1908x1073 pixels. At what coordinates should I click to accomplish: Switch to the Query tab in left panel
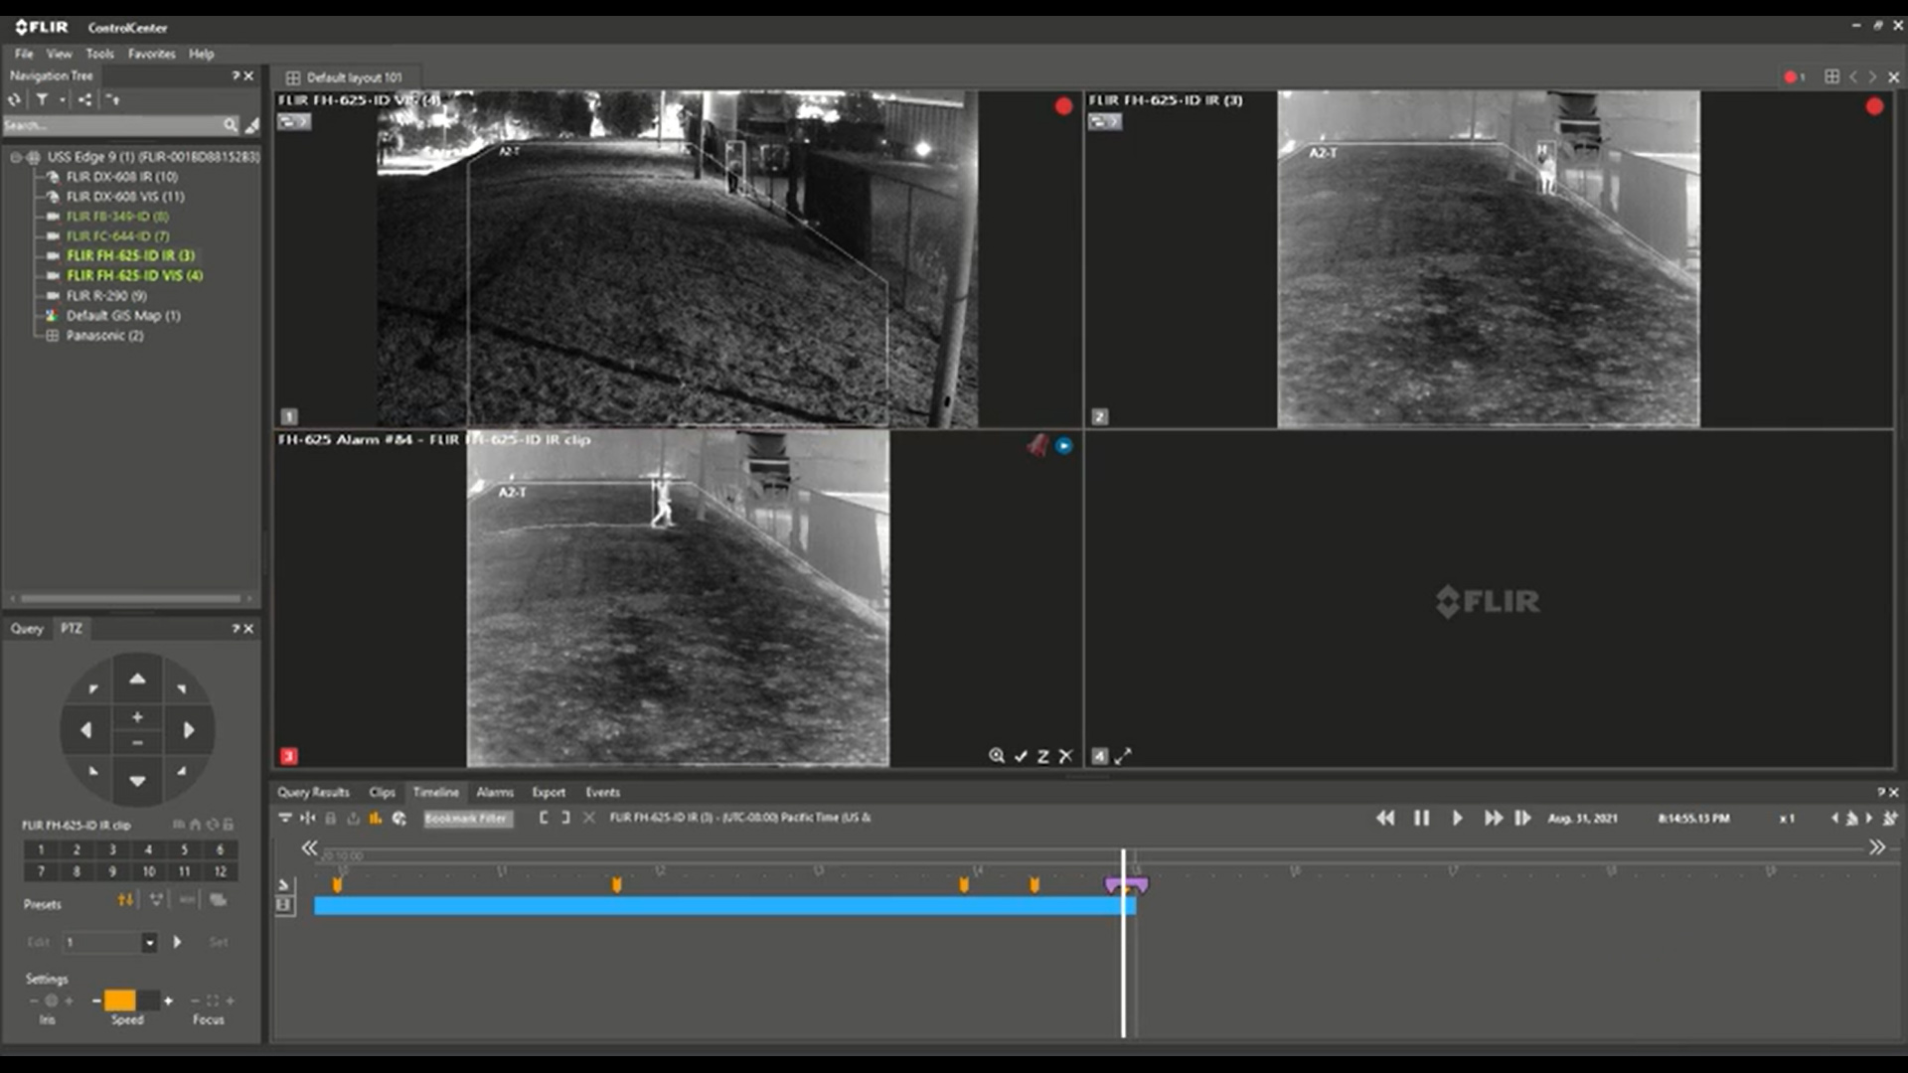click(x=27, y=628)
